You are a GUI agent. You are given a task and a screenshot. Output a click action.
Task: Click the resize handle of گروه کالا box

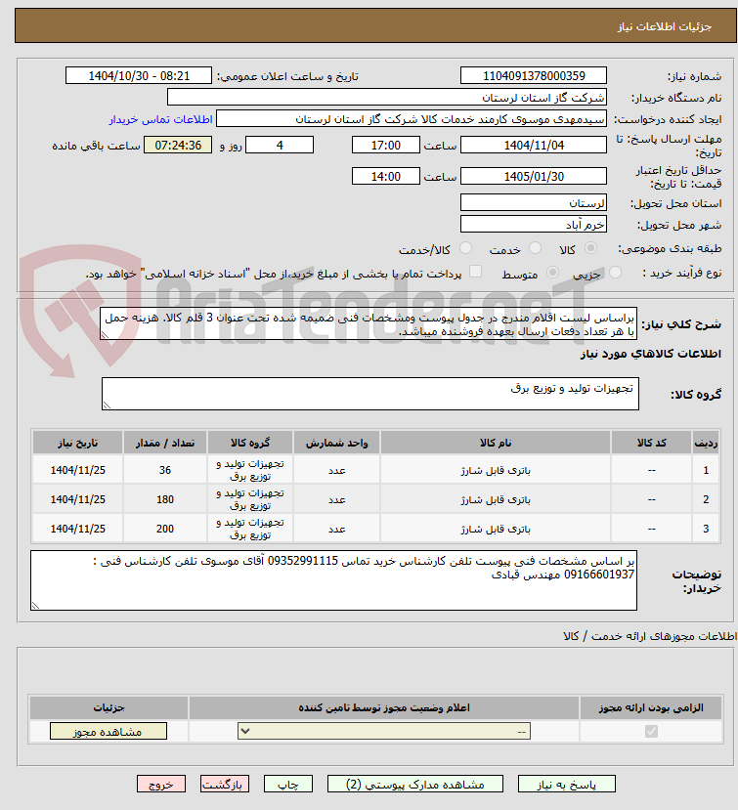[107, 405]
